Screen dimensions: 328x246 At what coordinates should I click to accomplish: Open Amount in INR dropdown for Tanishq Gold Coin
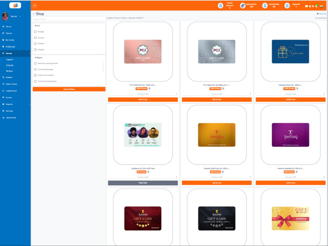click(x=217, y=177)
